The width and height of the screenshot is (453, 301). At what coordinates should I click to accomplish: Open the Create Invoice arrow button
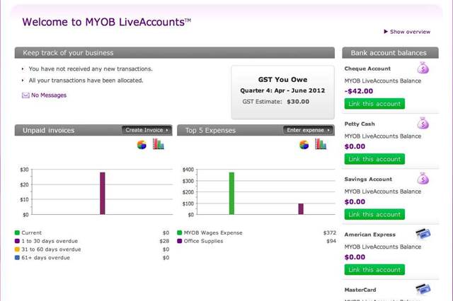click(x=147, y=130)
